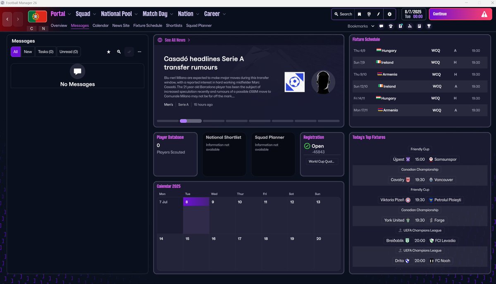The width and height of the screenshot is (496, 284).
Task: Click the Continue button
Action: pyautogui.click(x=460, y=14)
